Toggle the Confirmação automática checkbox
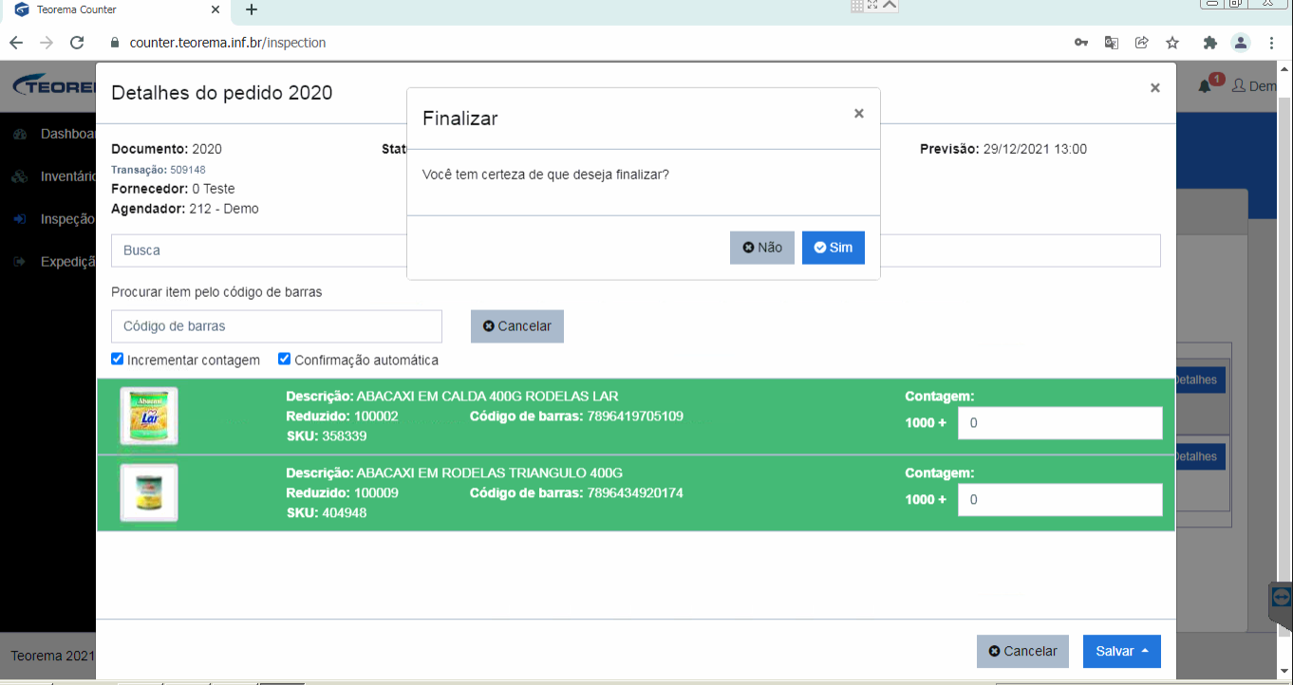 click(284, 360)
